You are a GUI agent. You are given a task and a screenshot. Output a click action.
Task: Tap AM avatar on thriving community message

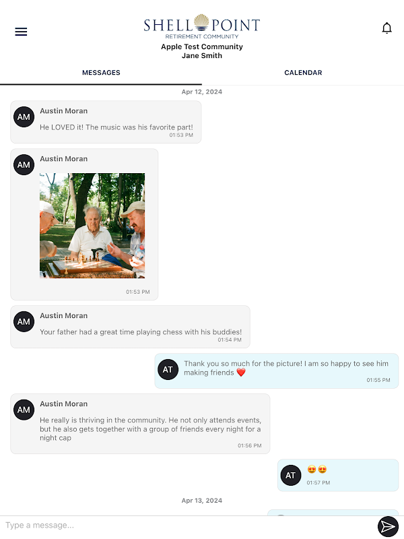click(24, 410)
